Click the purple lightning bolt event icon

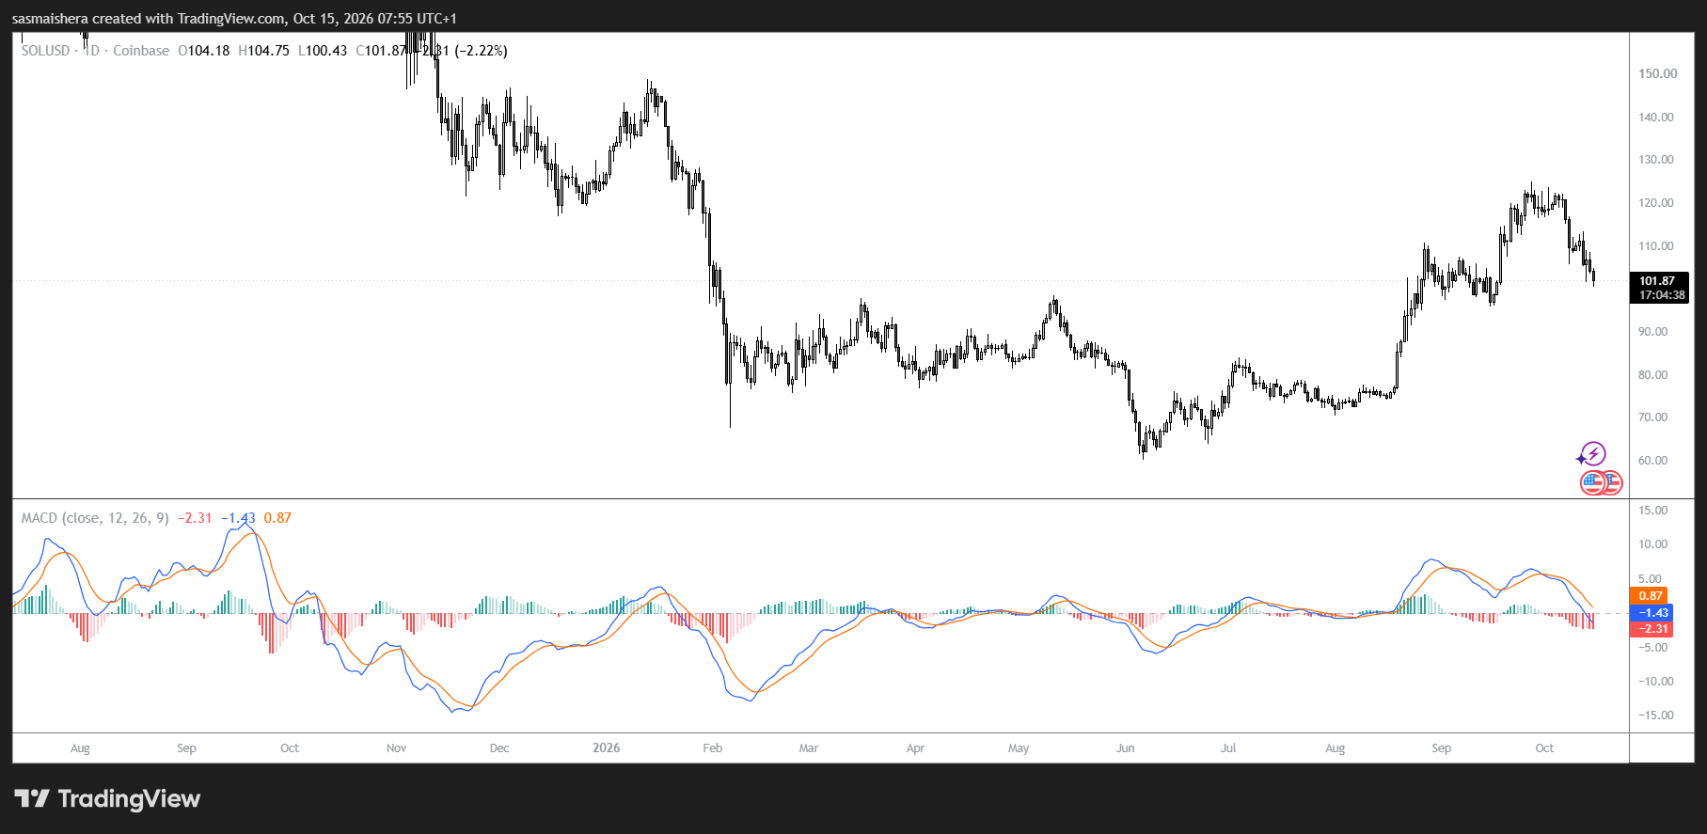(1592, 454)
